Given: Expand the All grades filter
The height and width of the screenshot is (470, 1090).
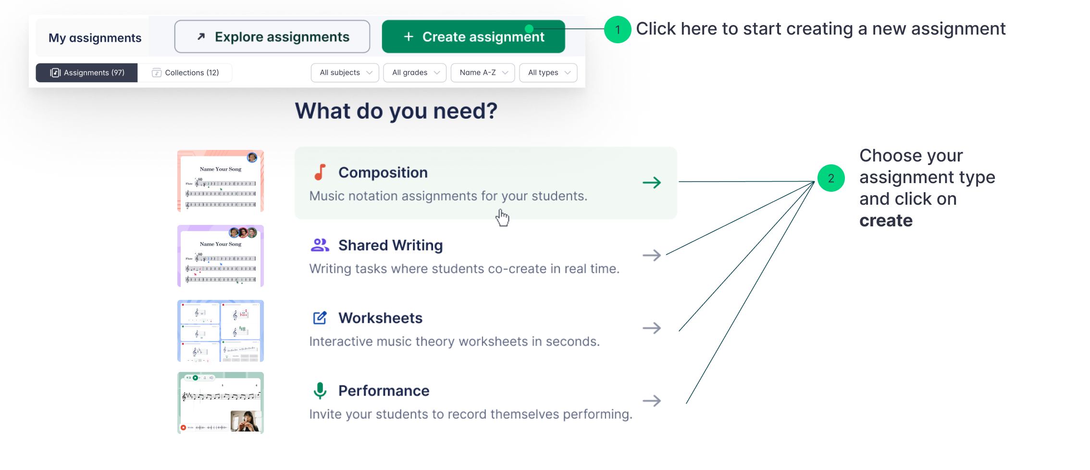Looking at the screenshot, I should [415, 73].
